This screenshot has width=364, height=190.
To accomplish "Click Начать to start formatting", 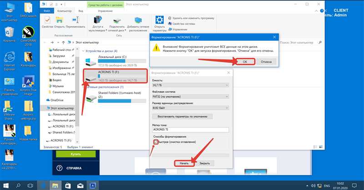I will click(x=184, y=163).
